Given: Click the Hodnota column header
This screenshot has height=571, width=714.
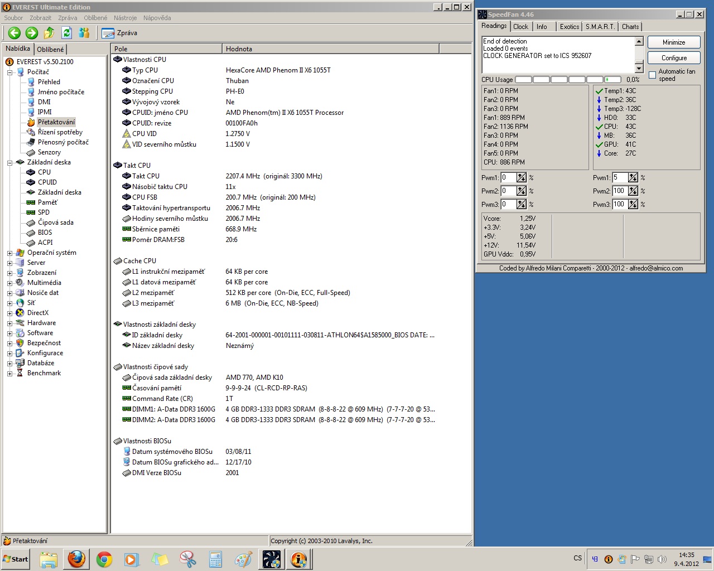Looking at the screenshot, I should tap(331, 49).
